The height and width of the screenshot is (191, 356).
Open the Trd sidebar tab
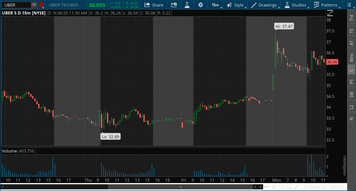pyautogui.click(x=352, y=17)
